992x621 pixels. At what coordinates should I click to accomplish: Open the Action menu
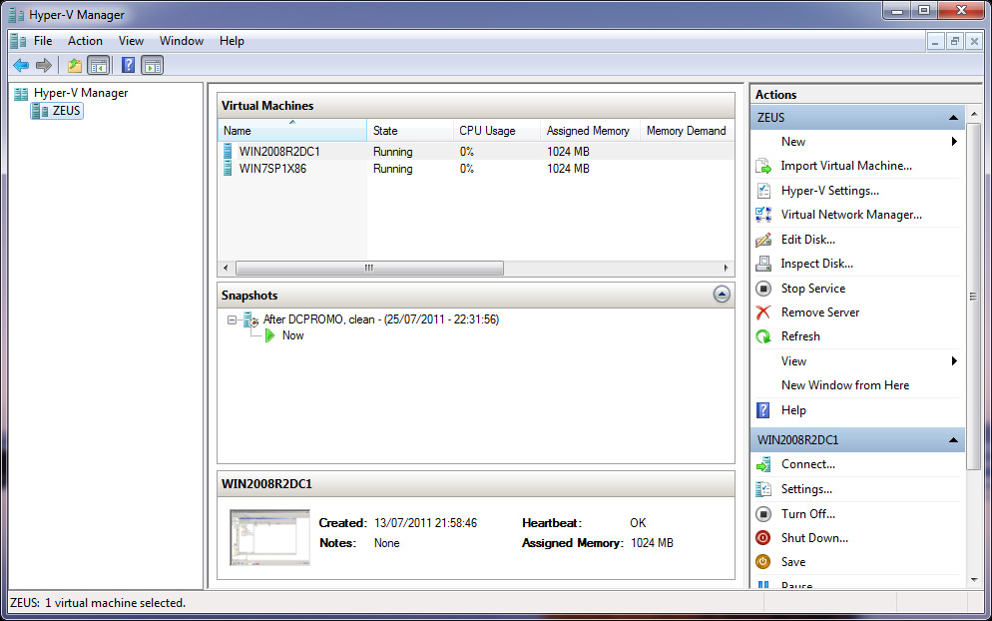click(x=85, y=41)
